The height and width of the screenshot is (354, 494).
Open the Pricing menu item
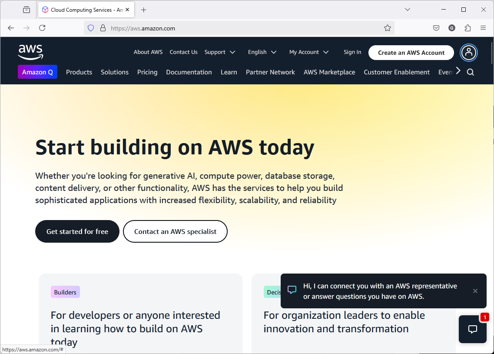pyautogui.click(x=147, y=72)
